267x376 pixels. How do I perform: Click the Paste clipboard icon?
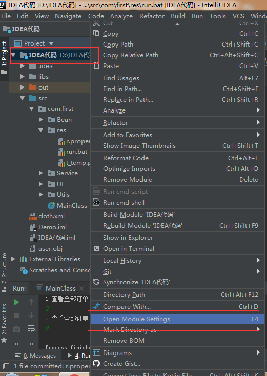pyautogui.click(x=96, y=65)
